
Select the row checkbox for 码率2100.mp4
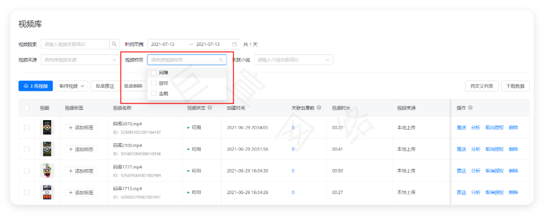[27, 149]
